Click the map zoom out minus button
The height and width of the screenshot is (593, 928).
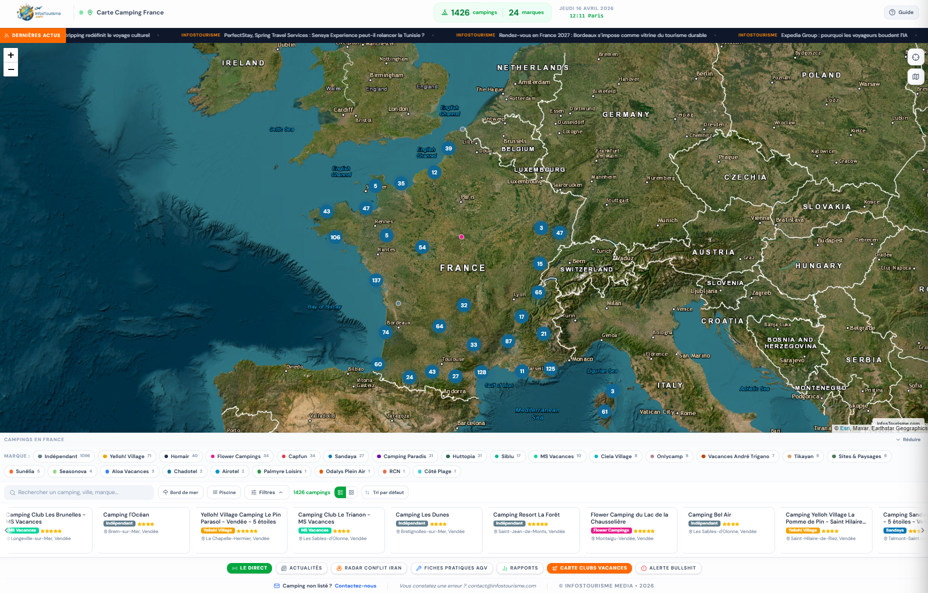pyautogui.click(x=10, y=69)
